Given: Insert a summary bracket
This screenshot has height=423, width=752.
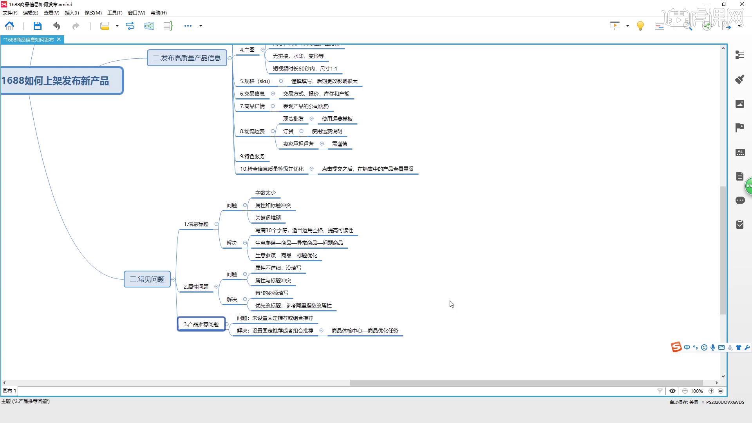Looking at the screenshot, I should (168, 26).
